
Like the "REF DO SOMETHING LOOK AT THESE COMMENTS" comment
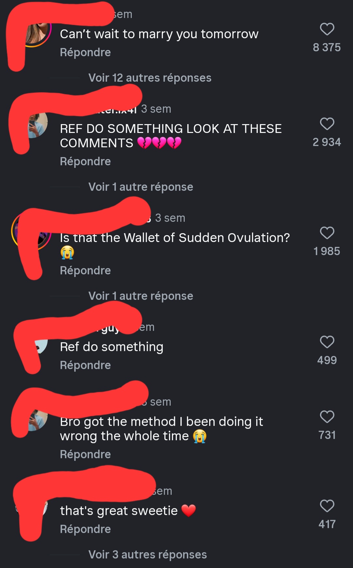327,124
